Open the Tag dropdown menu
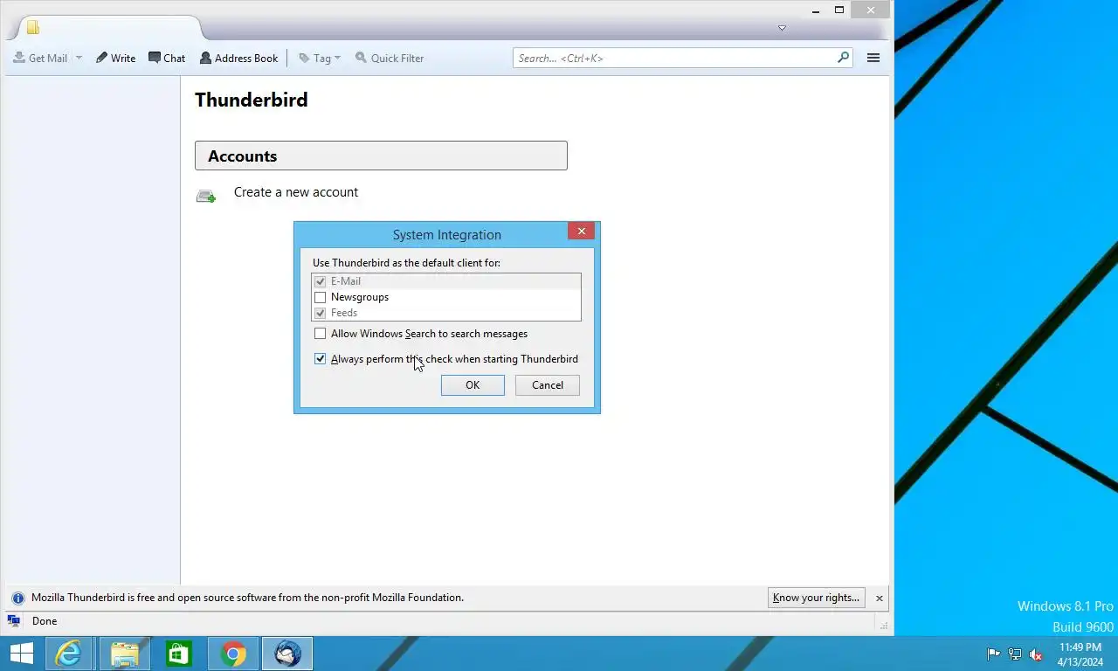This screenshot has height=671, width=1118. pyautogui.click(x=320, y=58)
